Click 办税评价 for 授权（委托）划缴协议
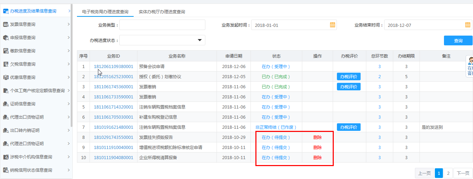The image size is (473, 179). [348, 77]
